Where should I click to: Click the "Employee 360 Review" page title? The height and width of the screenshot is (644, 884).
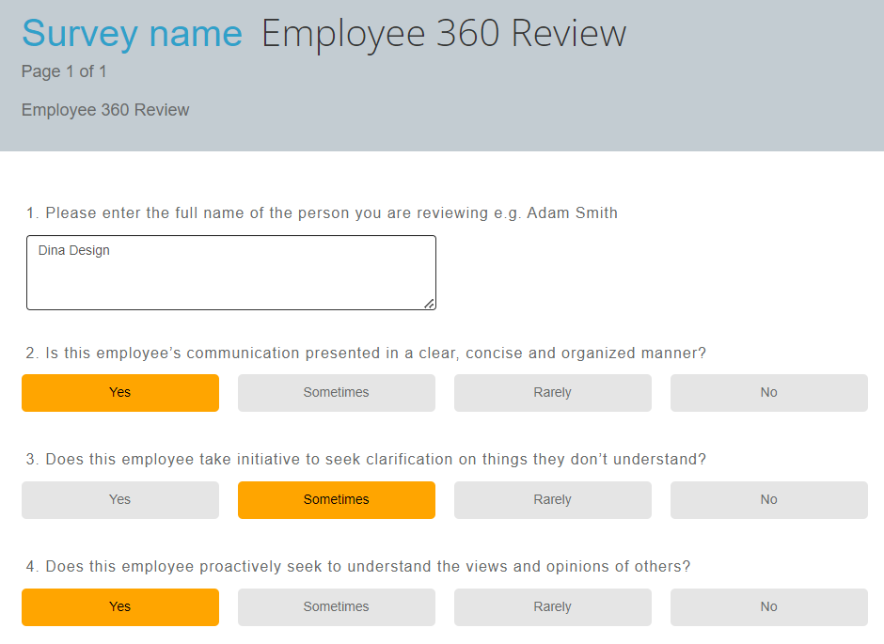[x=442, y=33]
